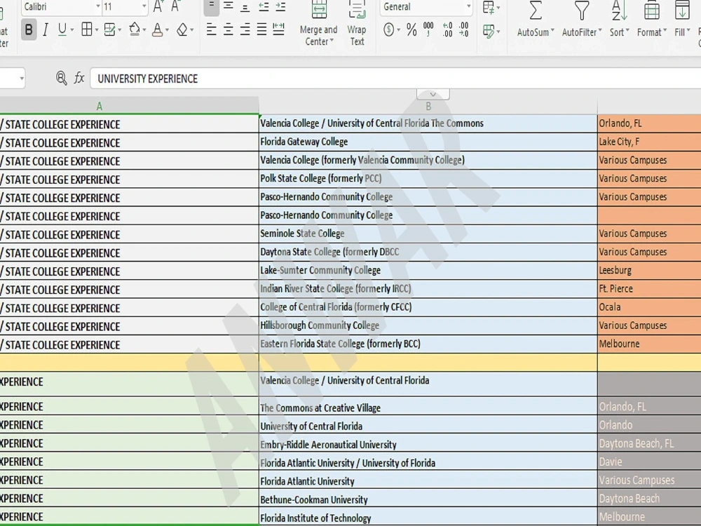701x526 pixels.
Task: Click the AutoSum sigma icon
Action: coord(535,10)
